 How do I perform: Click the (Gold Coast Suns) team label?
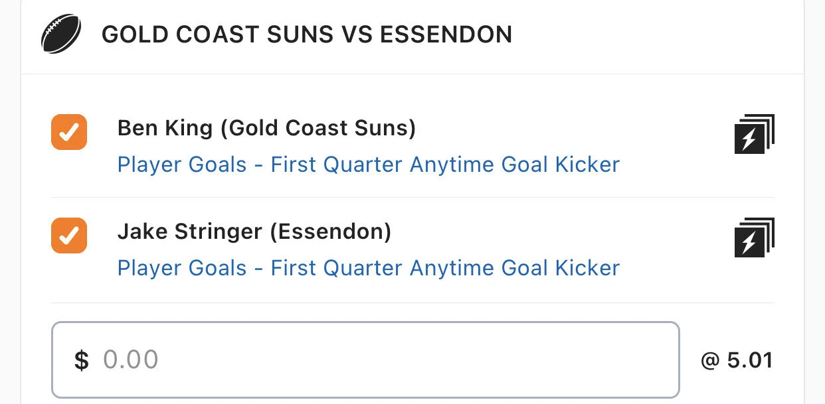click(318, 128)
